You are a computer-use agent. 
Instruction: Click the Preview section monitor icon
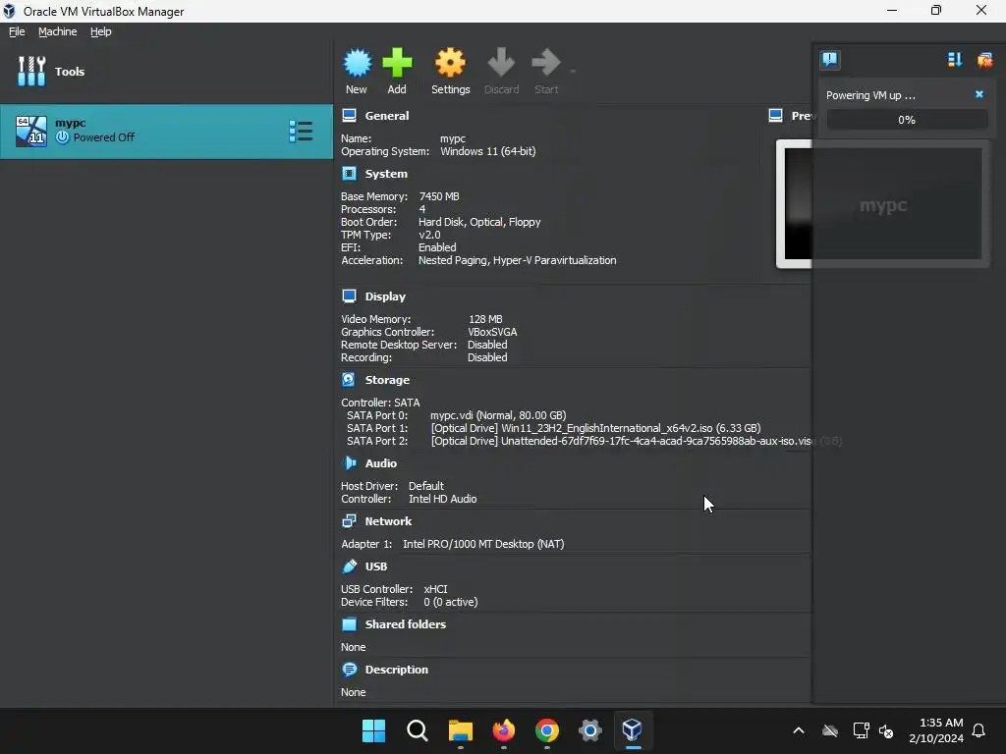776,116
